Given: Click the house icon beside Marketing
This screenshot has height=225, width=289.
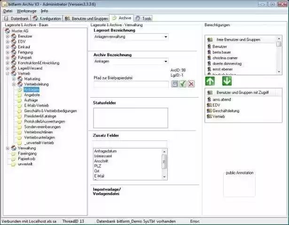Looking at the screenshot, I should (x=20, y=79).
